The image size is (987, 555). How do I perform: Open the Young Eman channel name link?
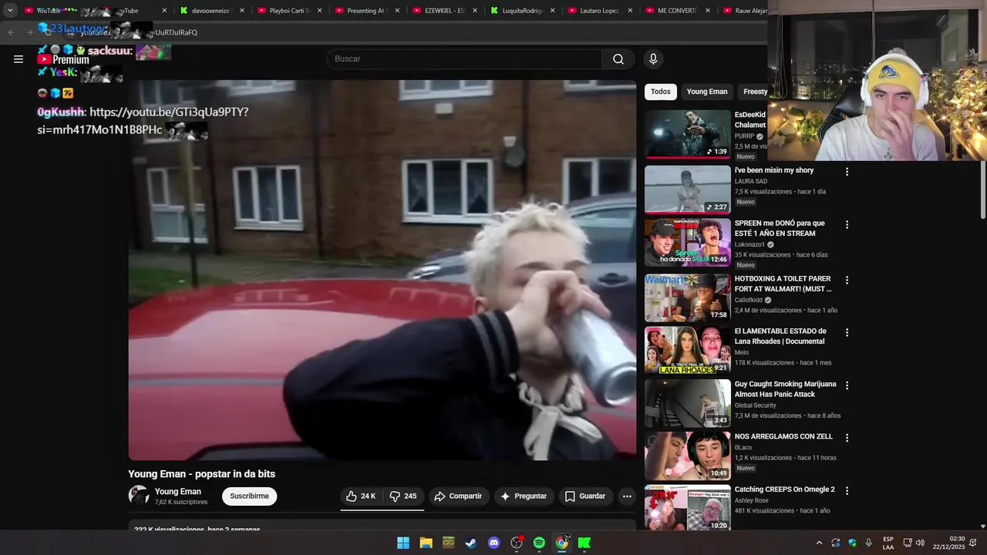tap(178, 492)
